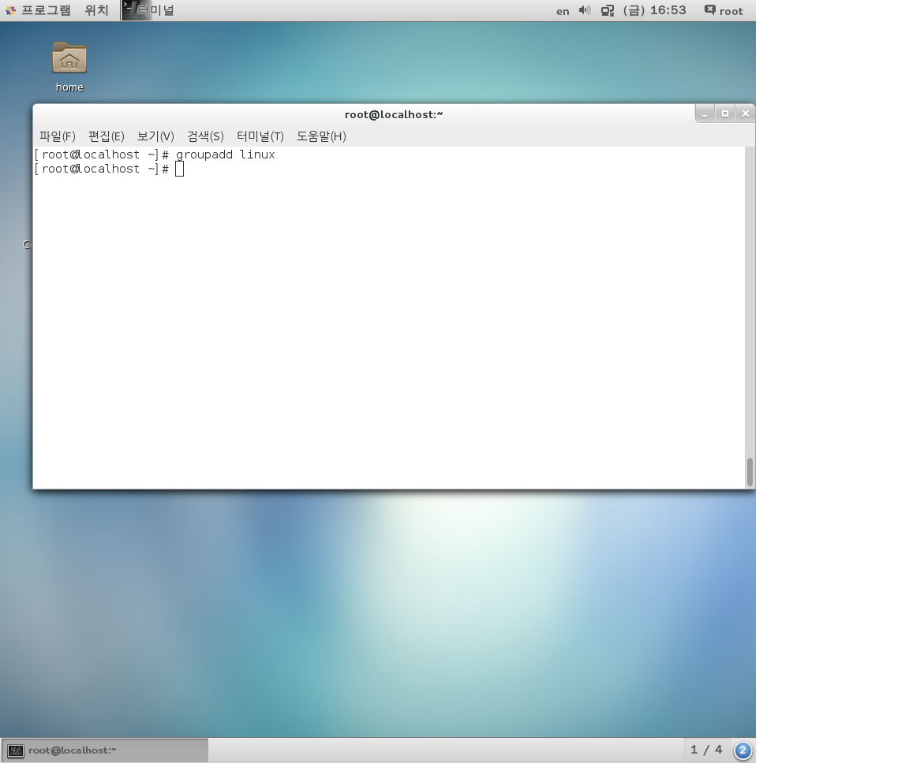This screenshot has height=763, width=909.
Task: Open the 보기(V) menu
Action: pyautogui.click(x=155, y=136)
